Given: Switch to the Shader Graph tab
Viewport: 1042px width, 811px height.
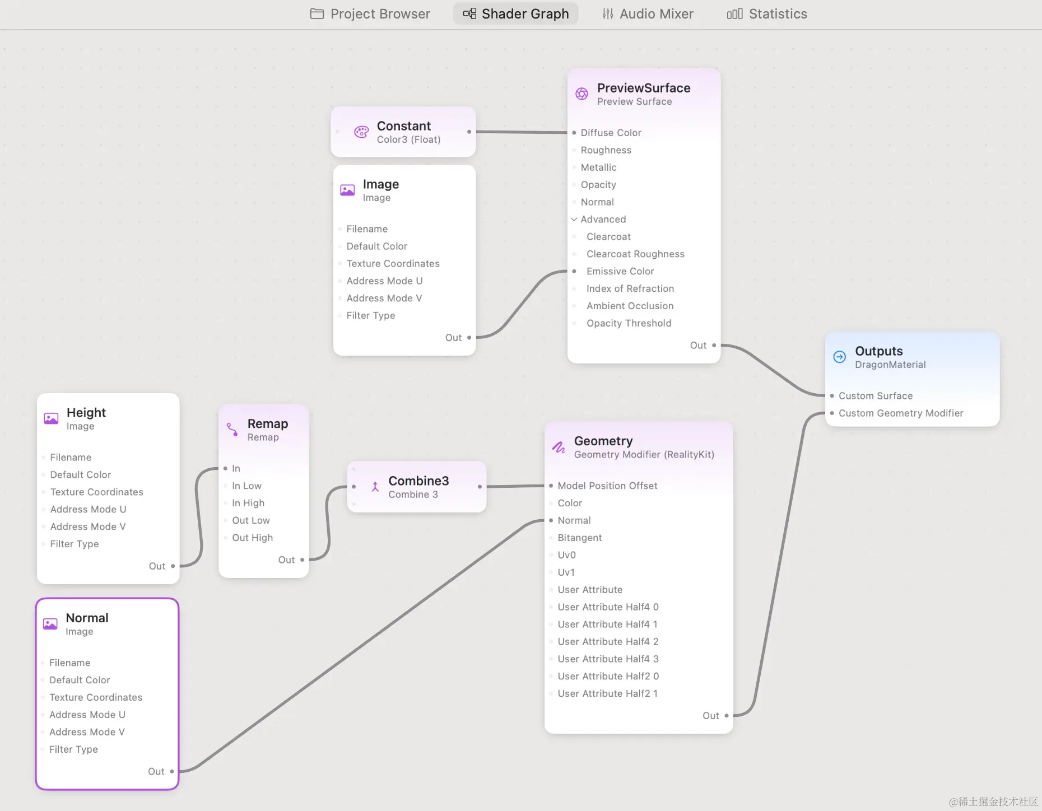Looking at the screenshot, I should click(516, 14).
